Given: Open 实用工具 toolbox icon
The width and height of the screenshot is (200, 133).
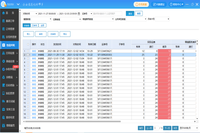Looking at the screenshot, I should pyautogui.click(x=3, y=109).
